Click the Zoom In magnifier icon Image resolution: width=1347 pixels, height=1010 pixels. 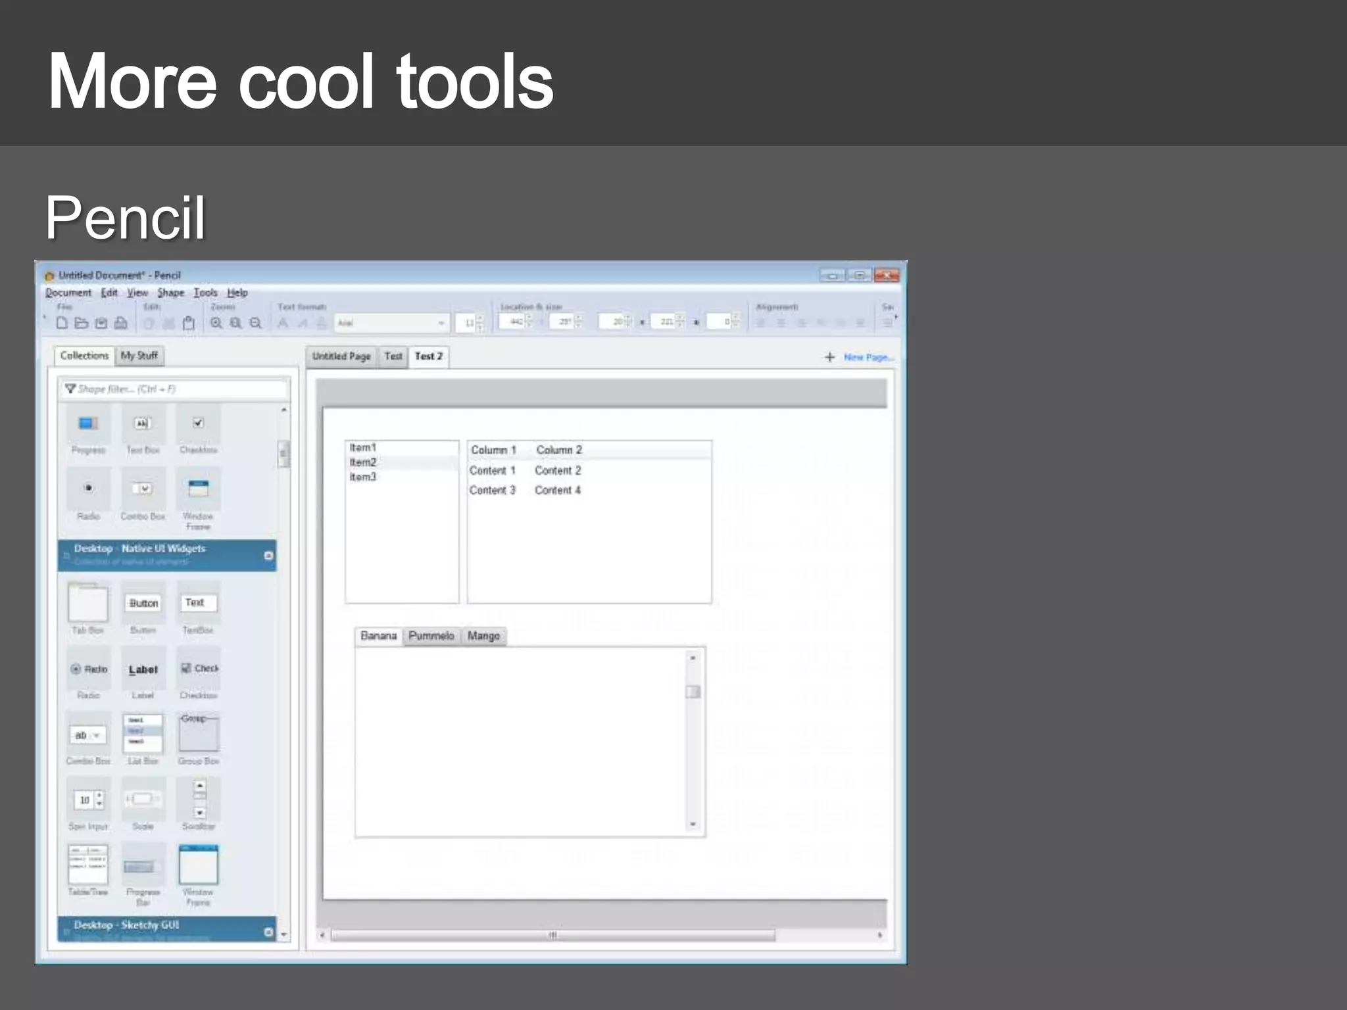[216, 323]
